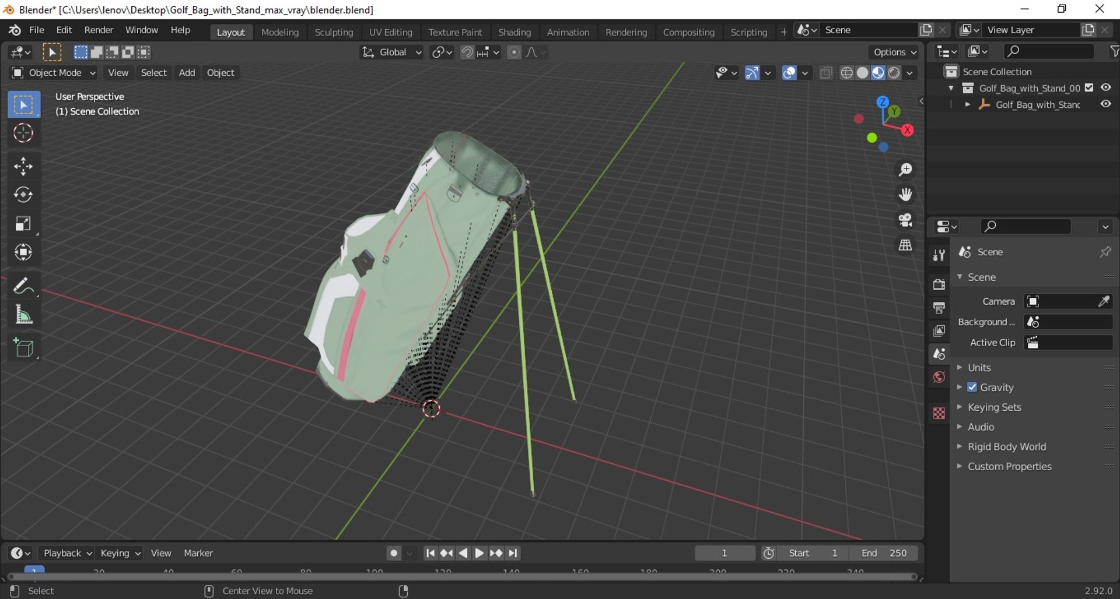Open the Playback dropdown
The height and width of the screenshot is (599, 1120).
(68, 553)
